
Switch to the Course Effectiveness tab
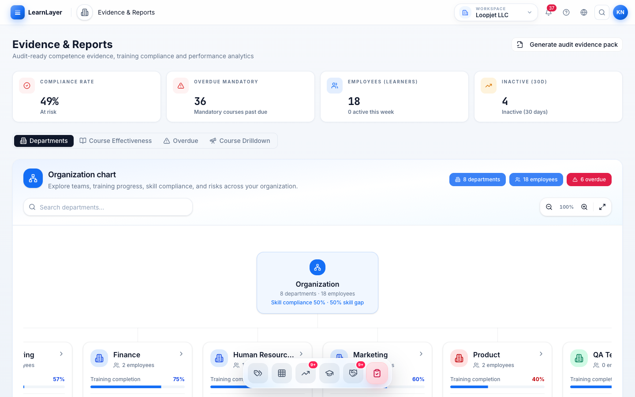pyautogui.click(x=116, y=141)
